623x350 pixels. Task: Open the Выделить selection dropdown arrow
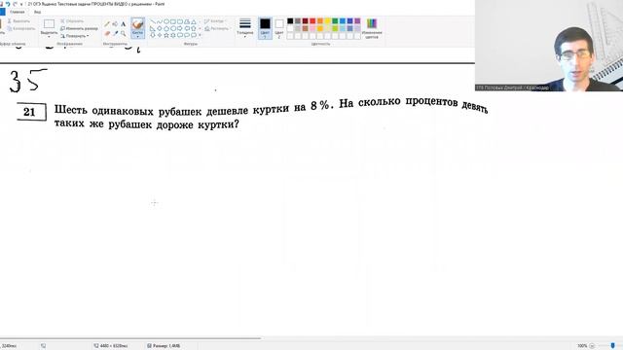pyautogui.click(x=49, y=37)
